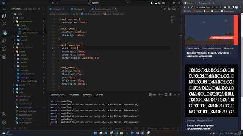
Task: Switch to the index.jsx editor tab
Action: (x=57, y=9)
